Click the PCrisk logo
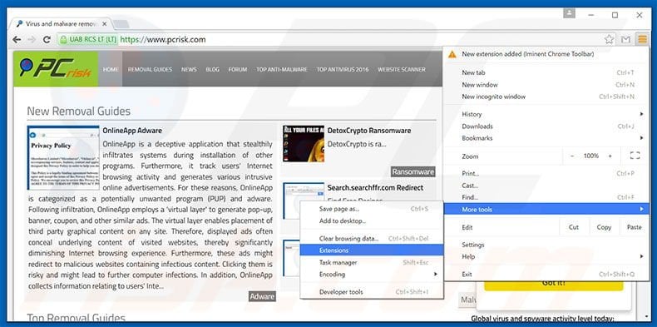The image size is (657, 327). click(56, 69)
